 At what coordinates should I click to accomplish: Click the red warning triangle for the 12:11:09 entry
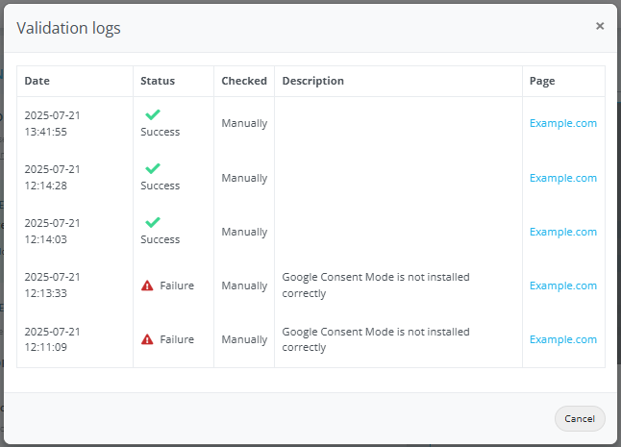pyautogui.click(x=147, y=339)
